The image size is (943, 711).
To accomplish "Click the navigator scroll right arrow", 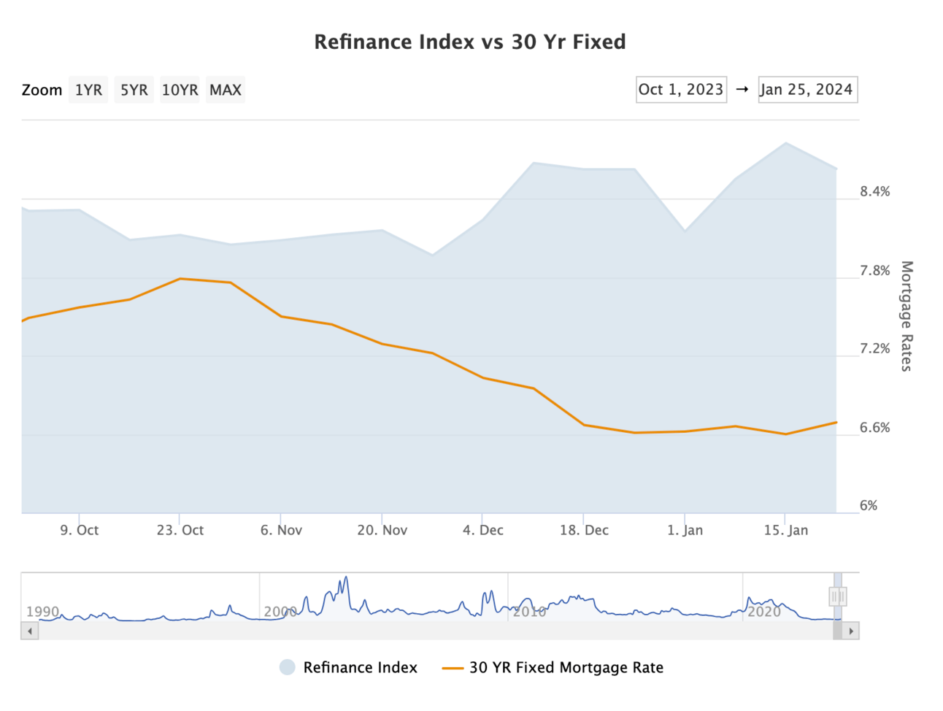I will click(x=851, y=631).
